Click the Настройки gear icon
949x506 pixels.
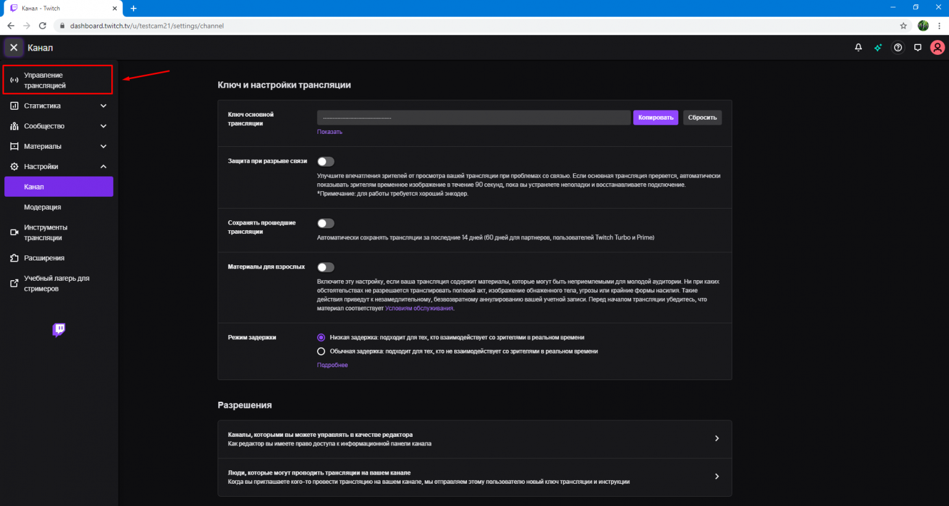(14, 167)
